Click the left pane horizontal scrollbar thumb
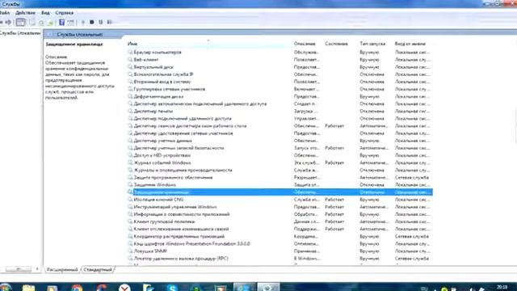517x291 pixels. pos(18,269)
